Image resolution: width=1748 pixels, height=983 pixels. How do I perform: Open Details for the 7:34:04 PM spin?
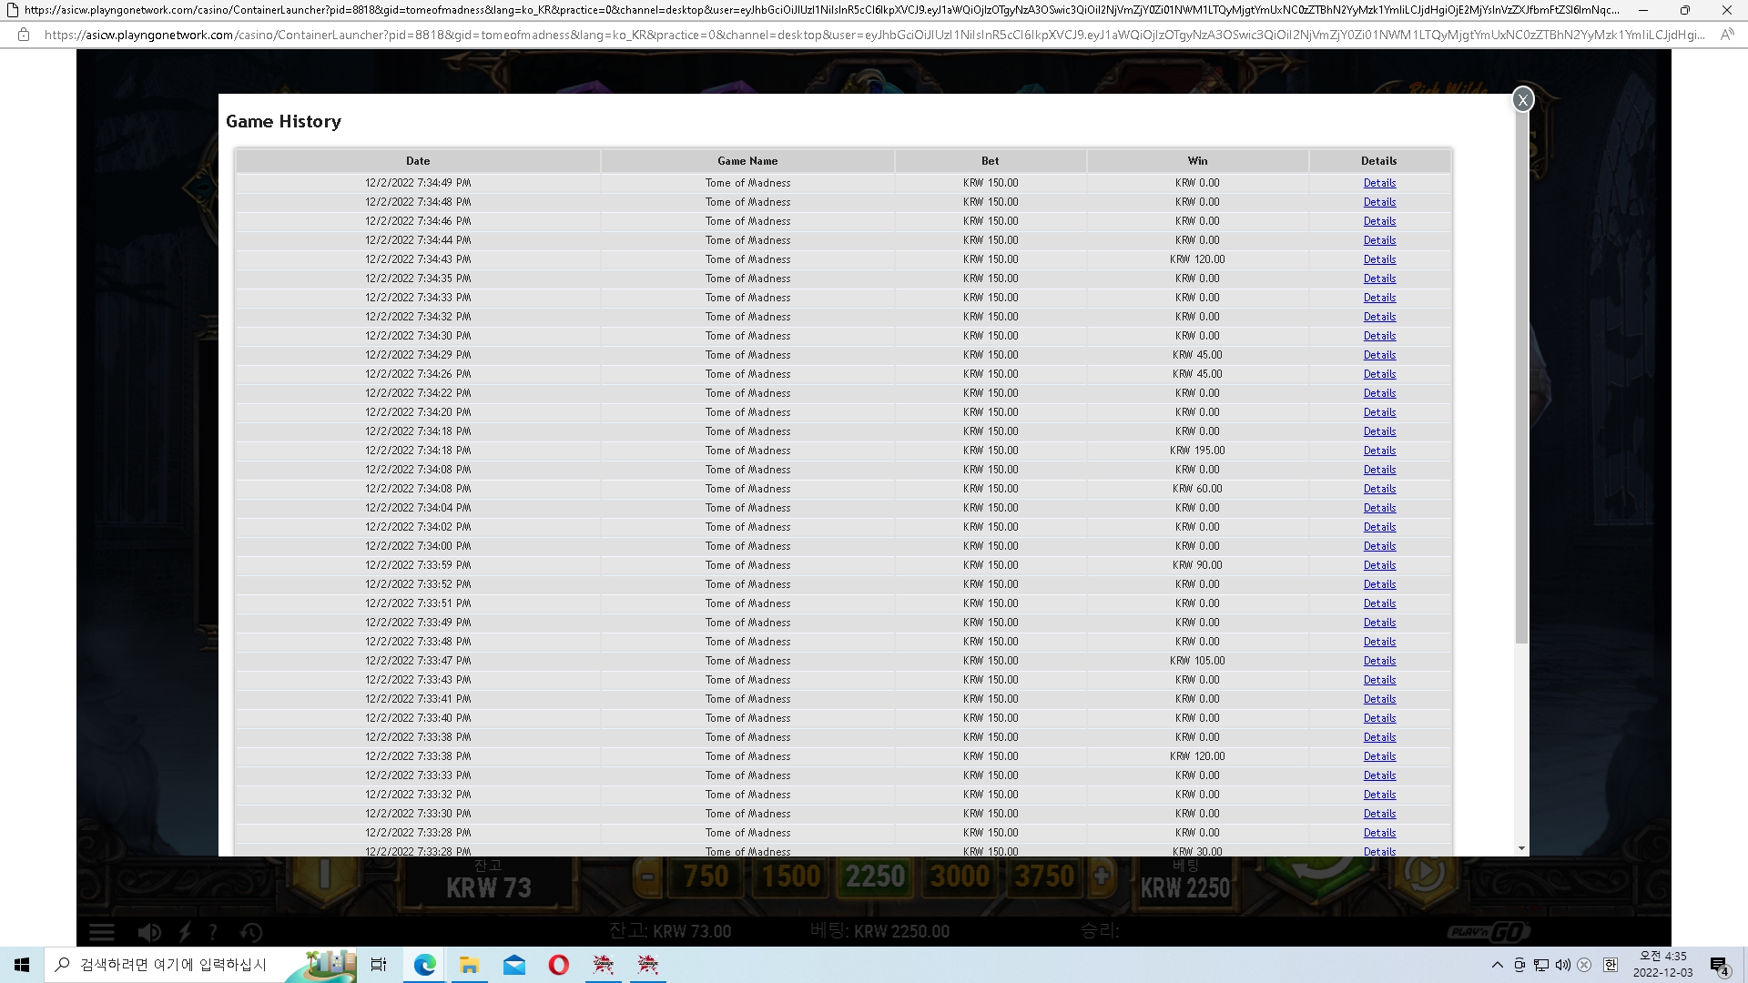(1379, 508)
